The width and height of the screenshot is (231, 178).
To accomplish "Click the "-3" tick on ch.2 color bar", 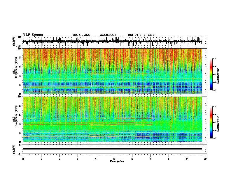I will coord(215,107).
